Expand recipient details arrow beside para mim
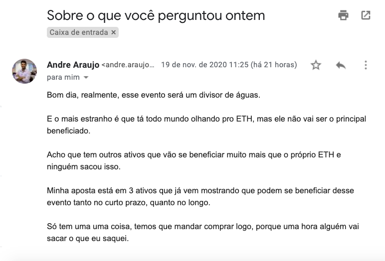 tap(86, 78)
